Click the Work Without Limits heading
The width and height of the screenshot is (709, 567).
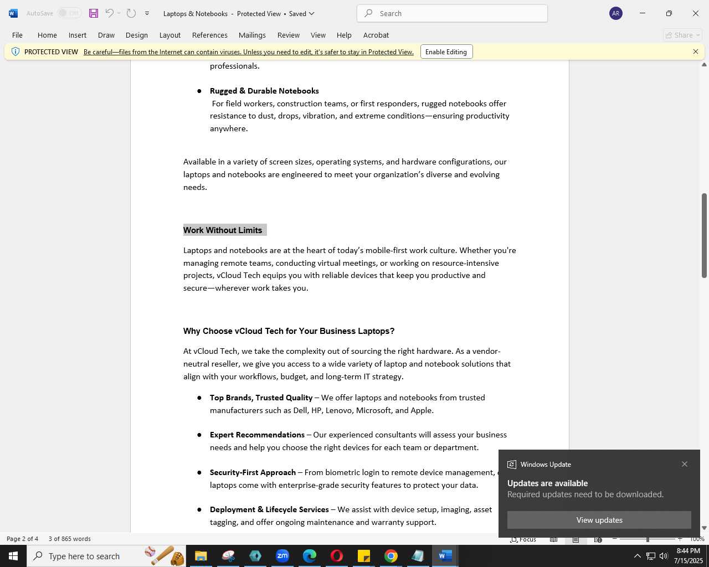tap(223, 230)
